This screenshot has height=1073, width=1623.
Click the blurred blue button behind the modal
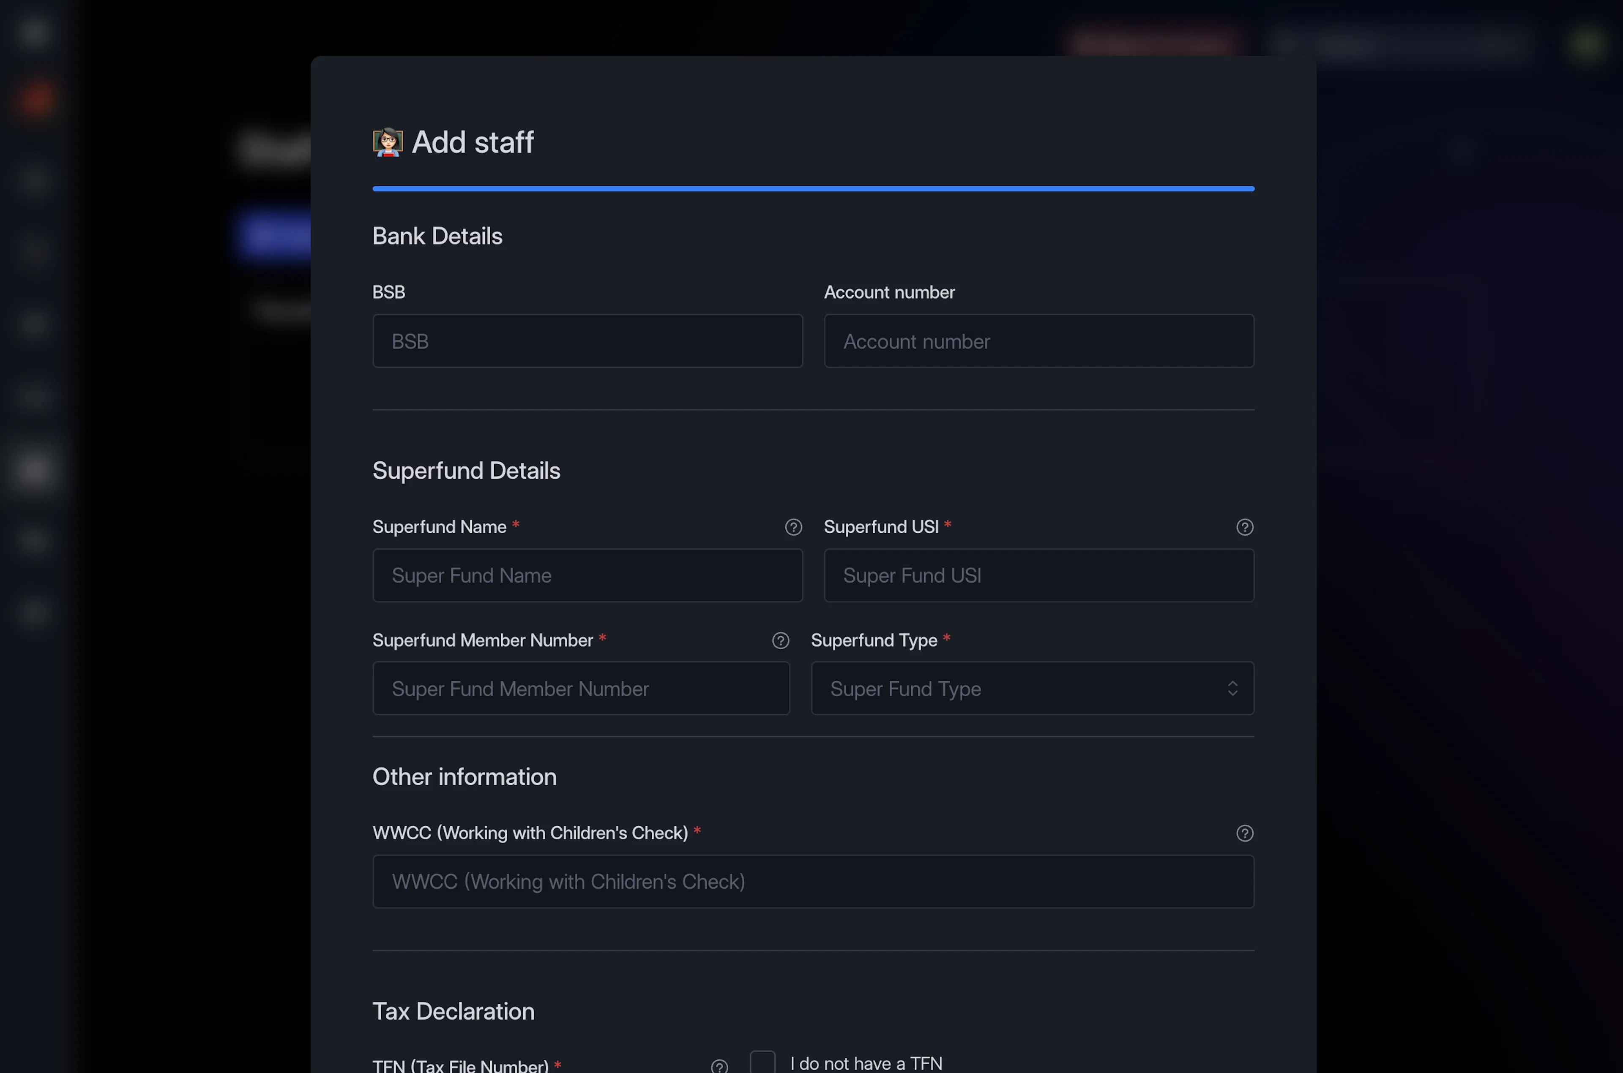[x=274, y=235]
